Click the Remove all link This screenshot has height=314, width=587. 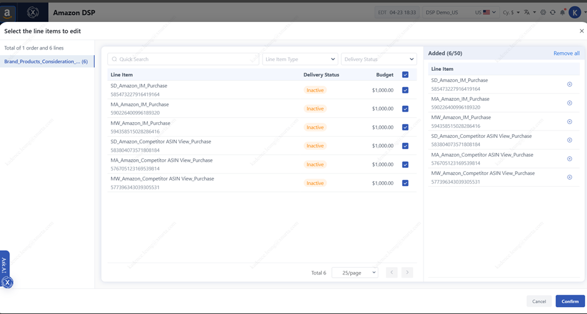pyautogui.click(x=566, y=53)
